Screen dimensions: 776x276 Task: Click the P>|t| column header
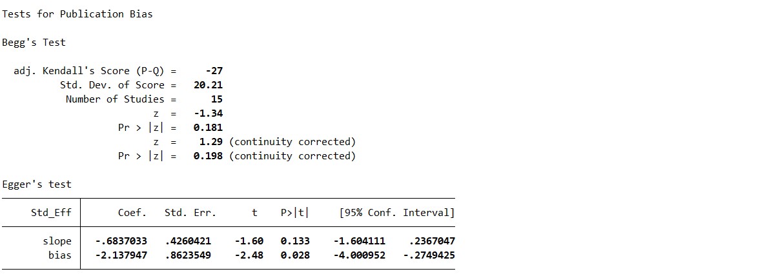[295, 213]
